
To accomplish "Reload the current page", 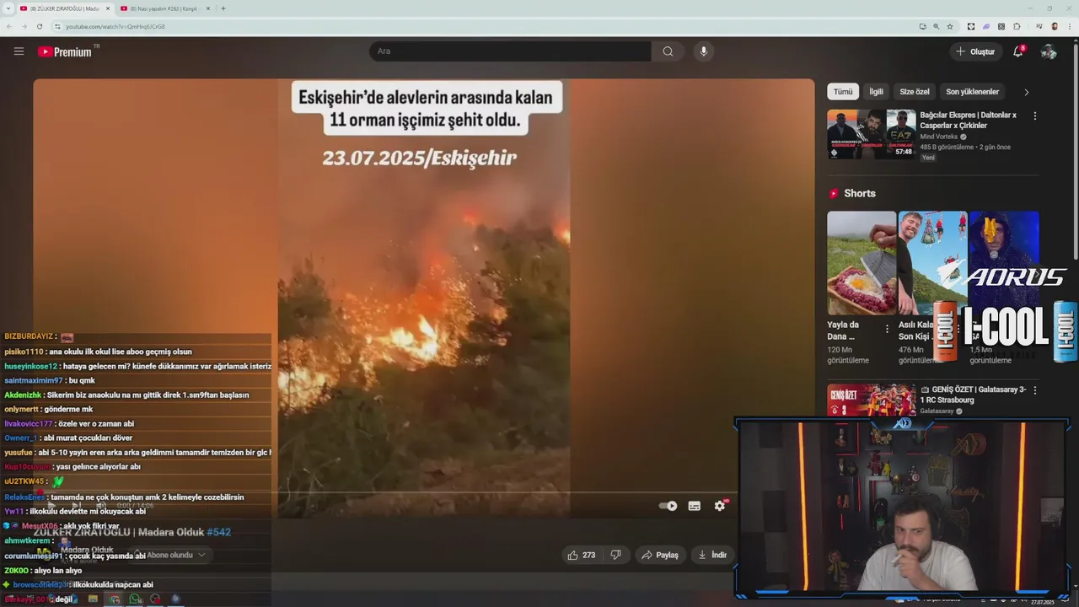I will click(x=39, y=26).
